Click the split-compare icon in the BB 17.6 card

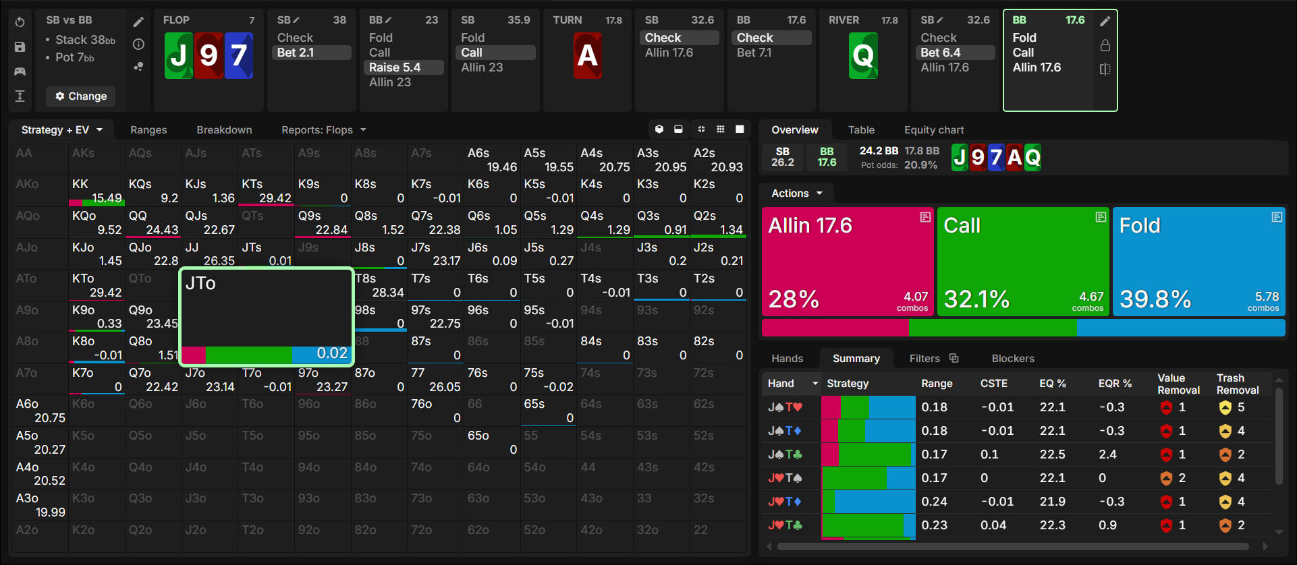[x=1105, y=69]
